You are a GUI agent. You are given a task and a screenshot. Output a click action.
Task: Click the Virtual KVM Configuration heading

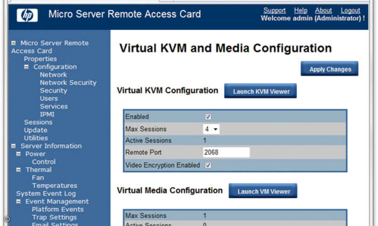point(167,90)
